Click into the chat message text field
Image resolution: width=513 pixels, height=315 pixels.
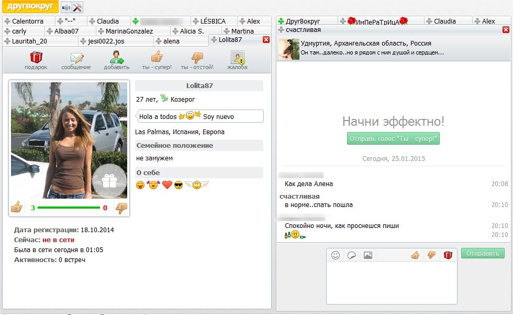click(391, 282)
